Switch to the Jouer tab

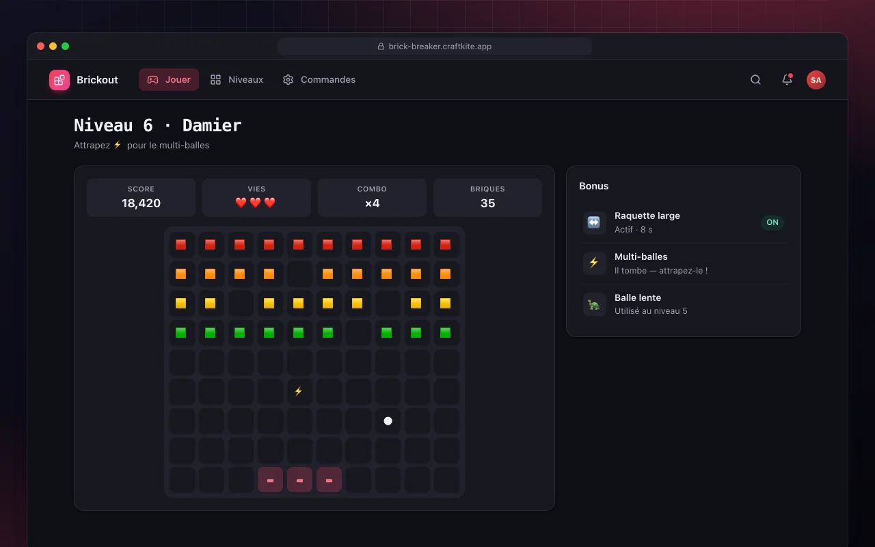click(x=169, y=80)
